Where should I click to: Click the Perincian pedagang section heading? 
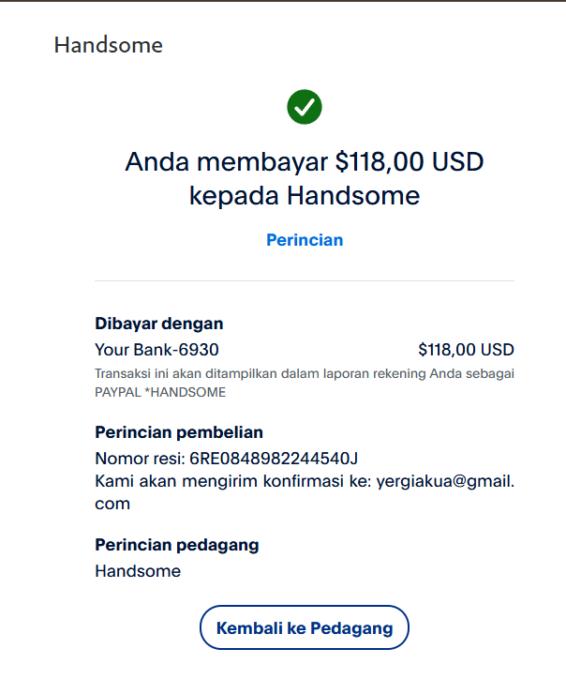click(x=177, y=545)
